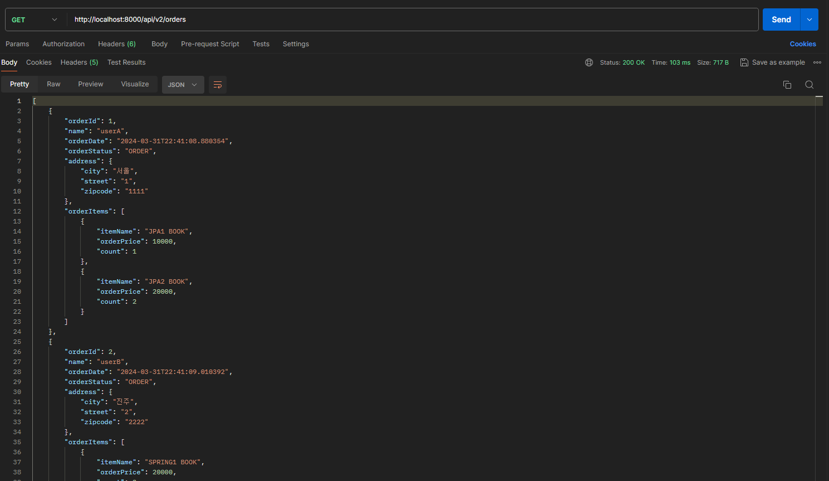Click the "진주" city value
829x481 pixels.
coord(123,402)
